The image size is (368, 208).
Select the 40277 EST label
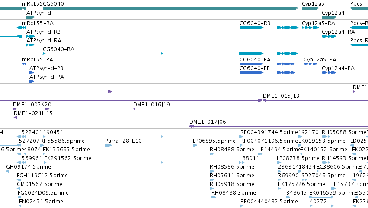[x=318, y=202]
